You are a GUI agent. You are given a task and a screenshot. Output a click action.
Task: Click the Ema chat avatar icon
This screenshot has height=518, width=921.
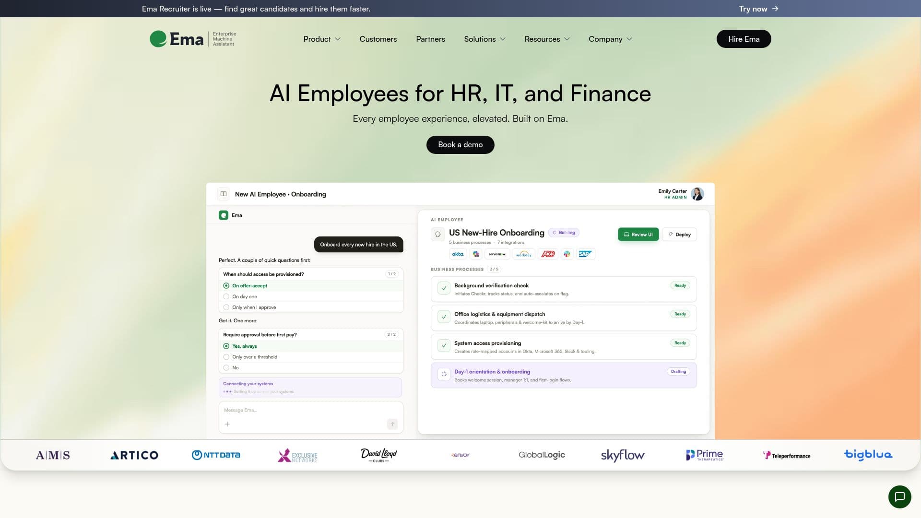click(x=224, y=215)
